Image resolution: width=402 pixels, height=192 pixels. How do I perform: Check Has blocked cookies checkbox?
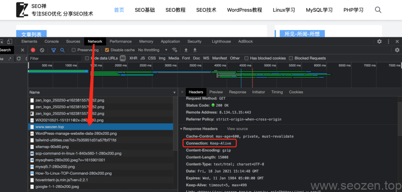tap(247, 58)
